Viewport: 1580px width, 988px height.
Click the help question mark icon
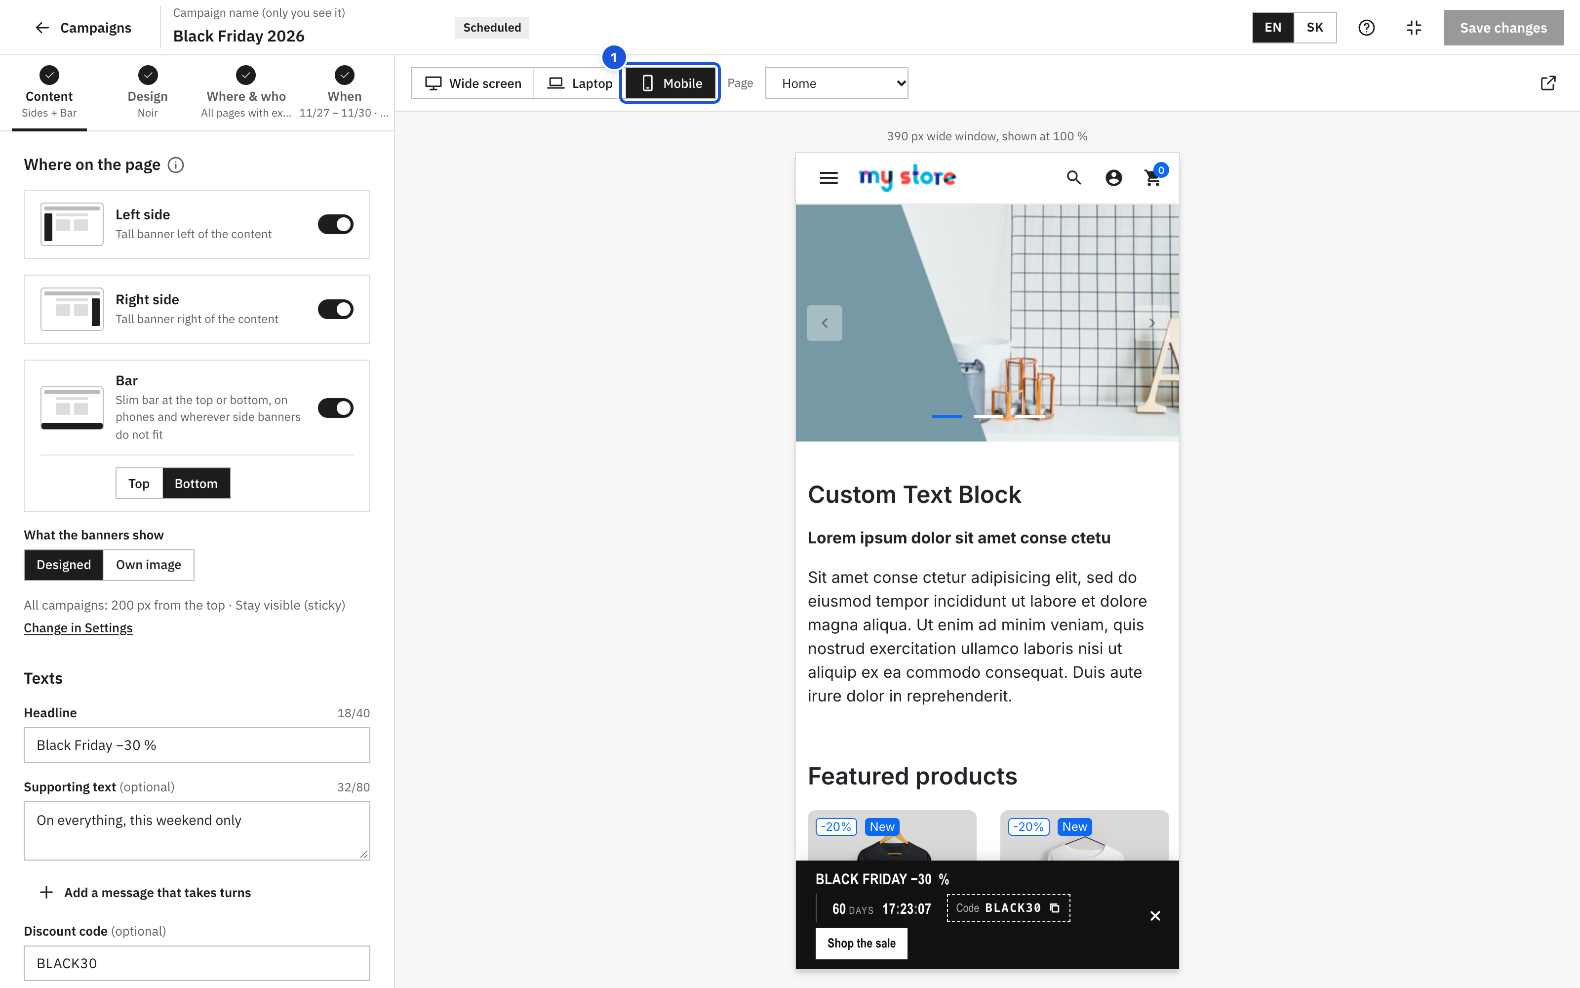coord(1366,28)
